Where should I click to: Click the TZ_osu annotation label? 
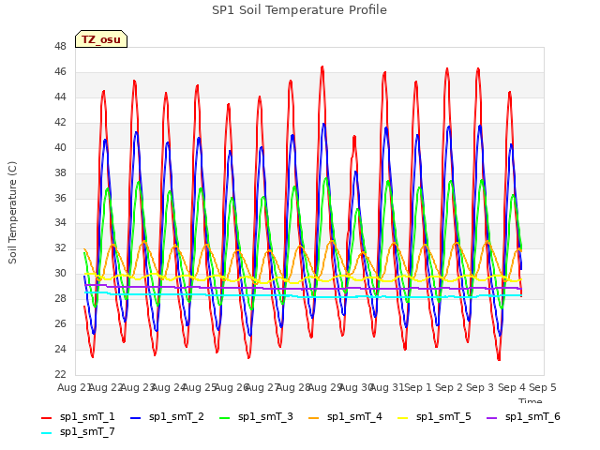[101, 39]
